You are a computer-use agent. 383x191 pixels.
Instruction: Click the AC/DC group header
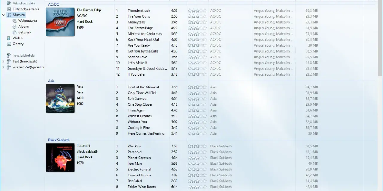(53, 4)
